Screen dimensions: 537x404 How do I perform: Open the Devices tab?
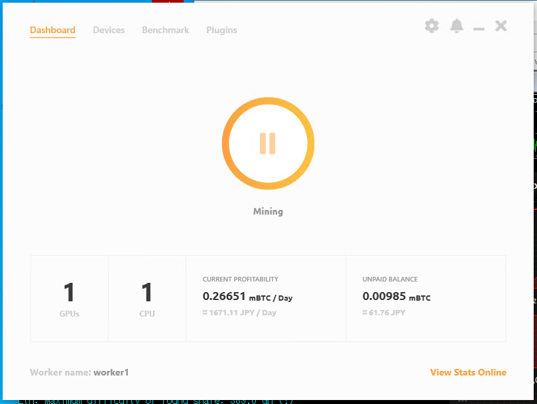(x=109, y=30)
